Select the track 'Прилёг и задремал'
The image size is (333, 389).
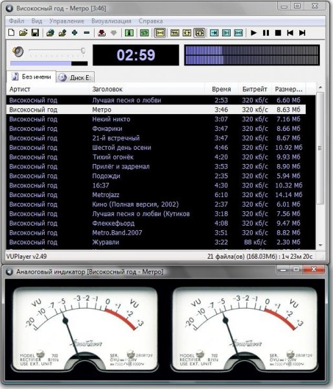156,167
